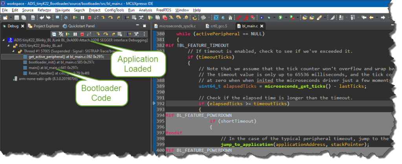Collapse the ADIS tinyK22_Blinky_BL.axf node
This screenshot has width=402, height=164.
9,46
